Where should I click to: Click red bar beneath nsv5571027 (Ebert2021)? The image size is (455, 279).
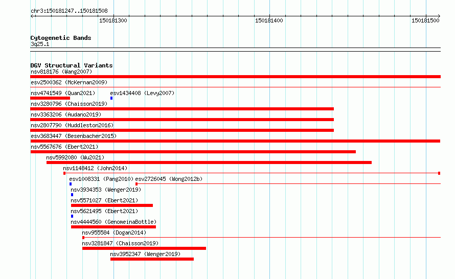pos(112,205)
